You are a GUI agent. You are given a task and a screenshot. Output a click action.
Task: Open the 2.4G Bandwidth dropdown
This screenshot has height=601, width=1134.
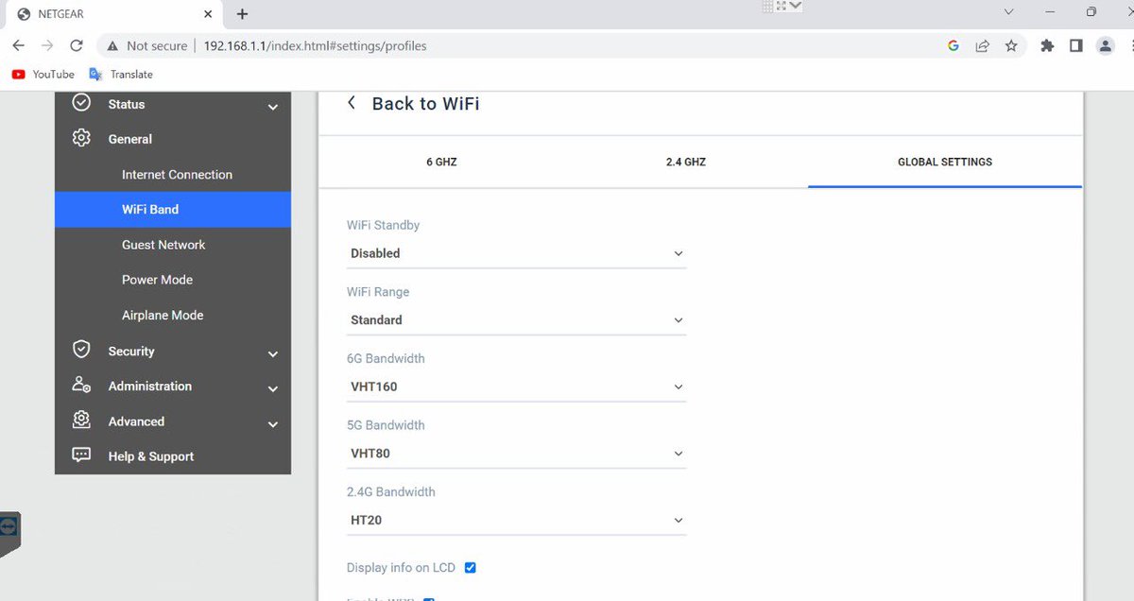point(516,520)
